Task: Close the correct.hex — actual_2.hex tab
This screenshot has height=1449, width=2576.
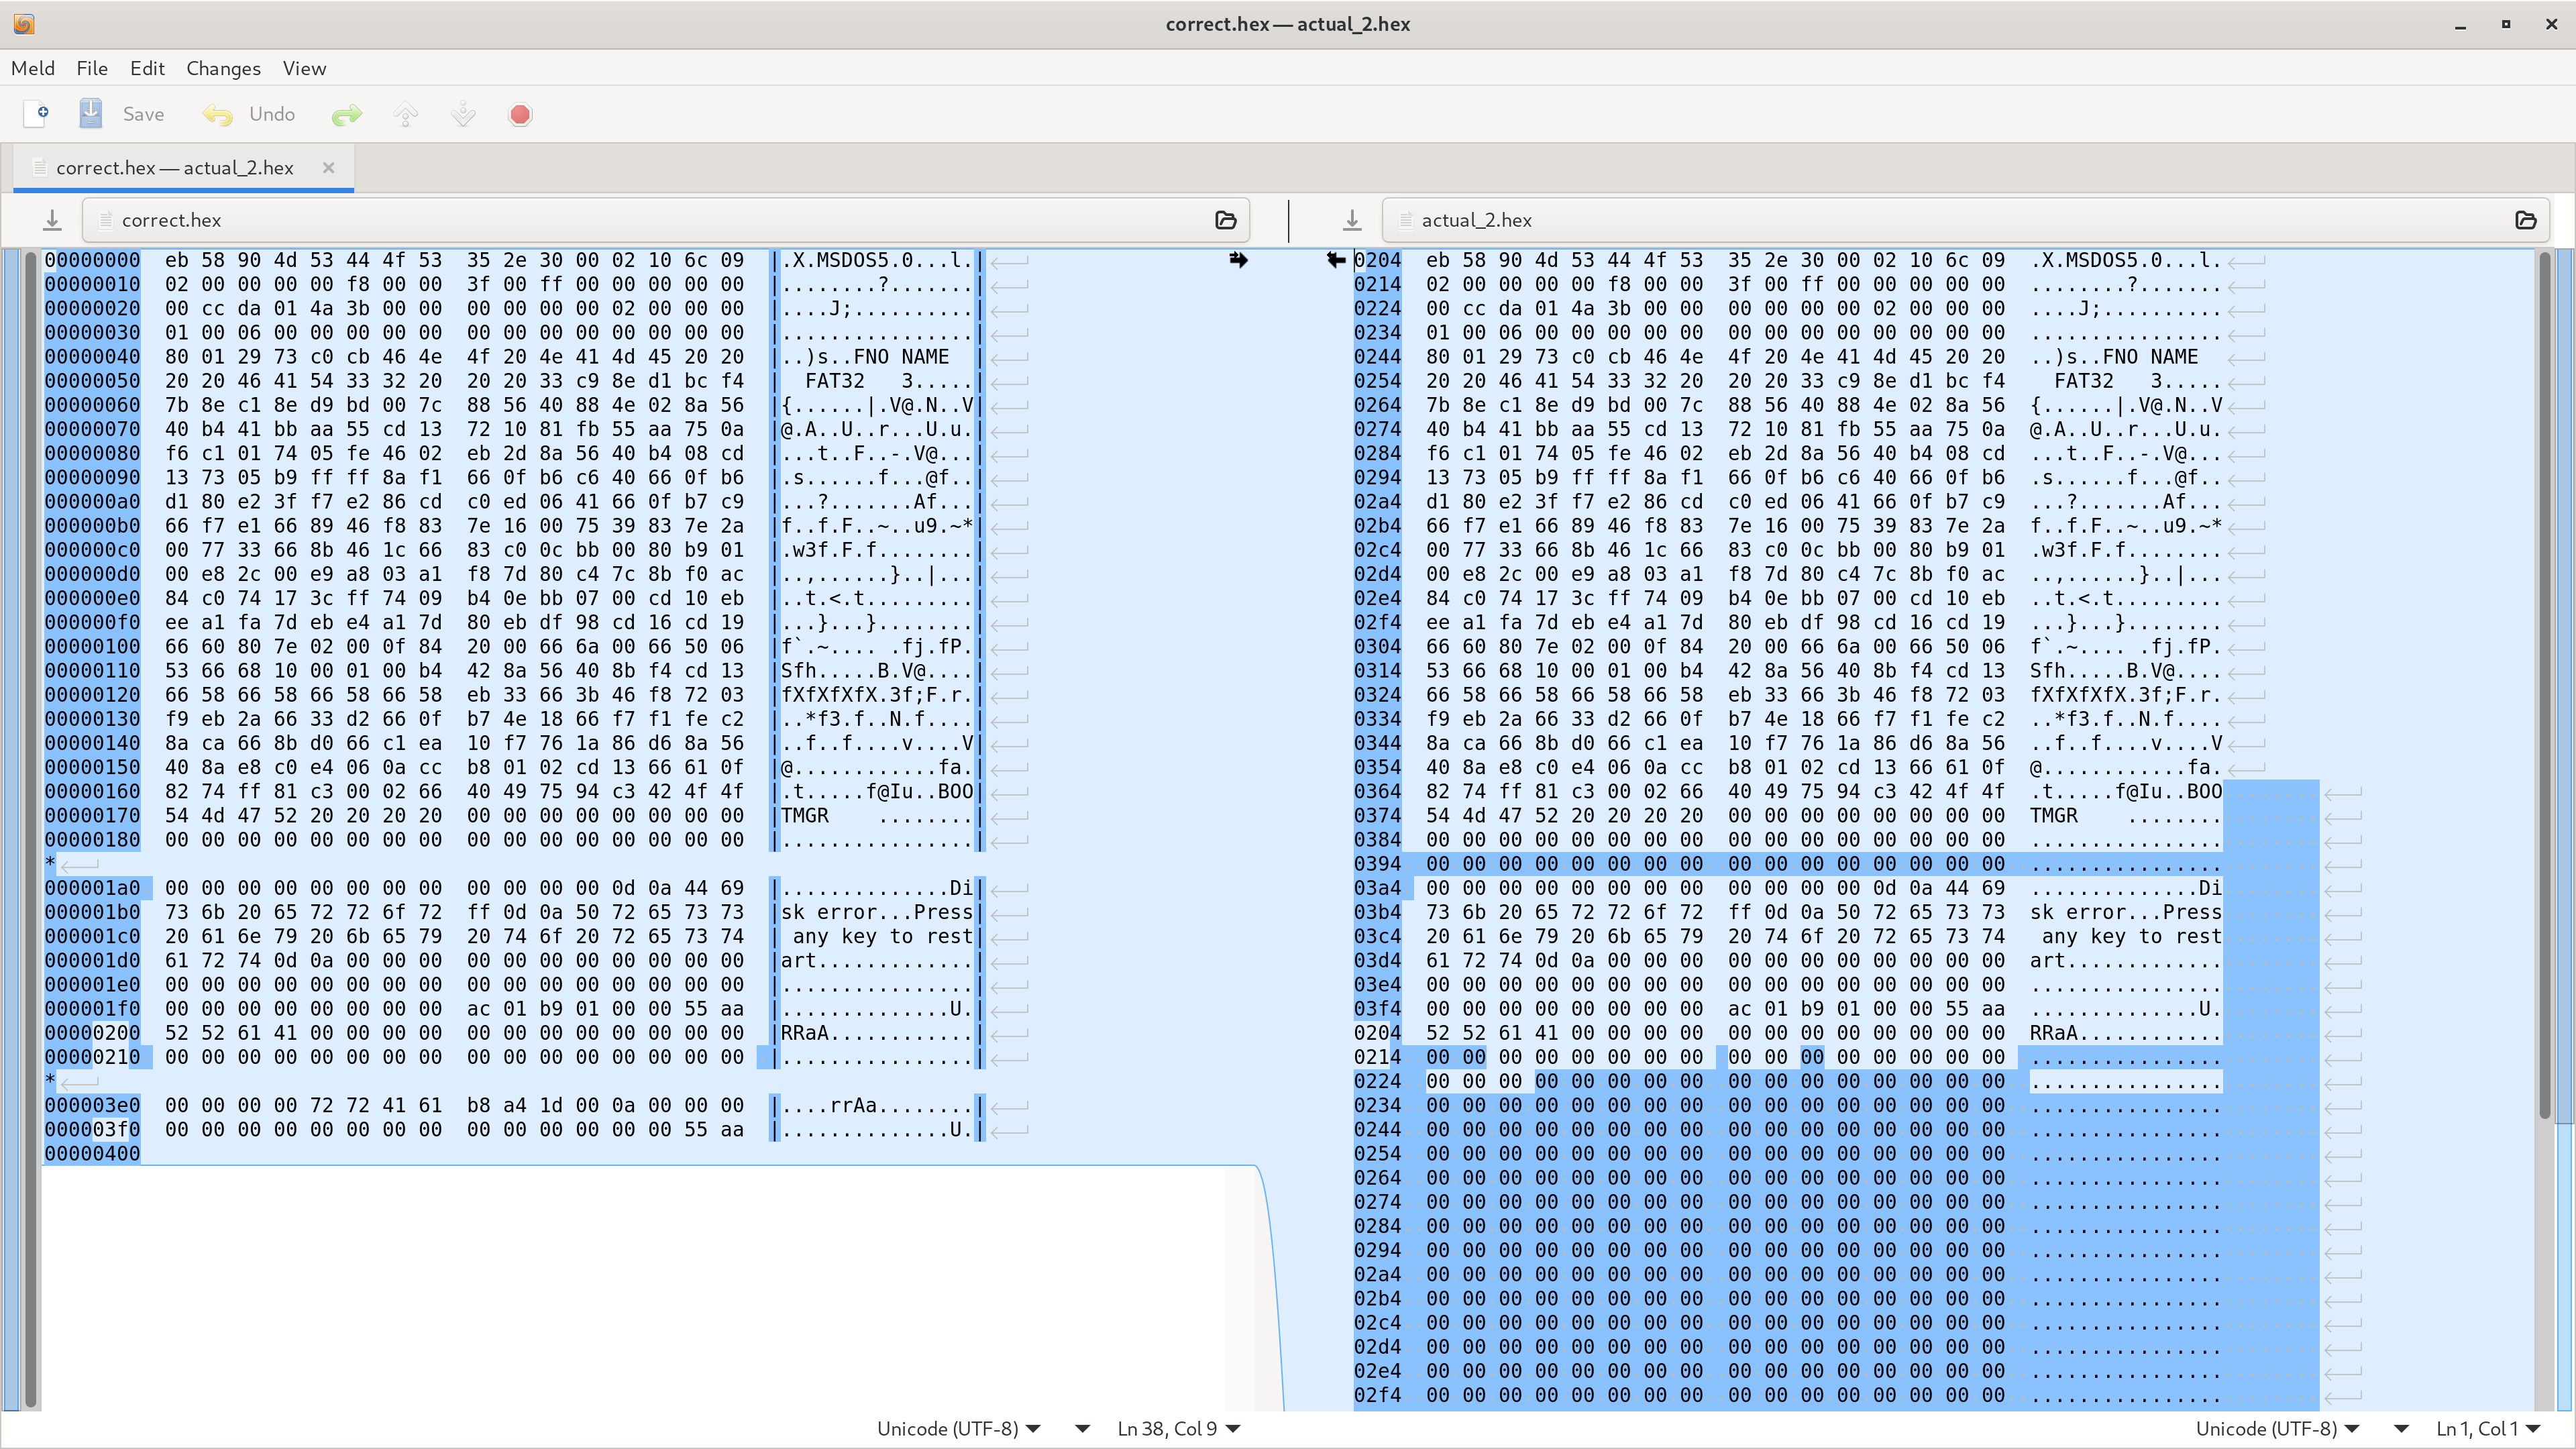Action: [x=328, y=168]
